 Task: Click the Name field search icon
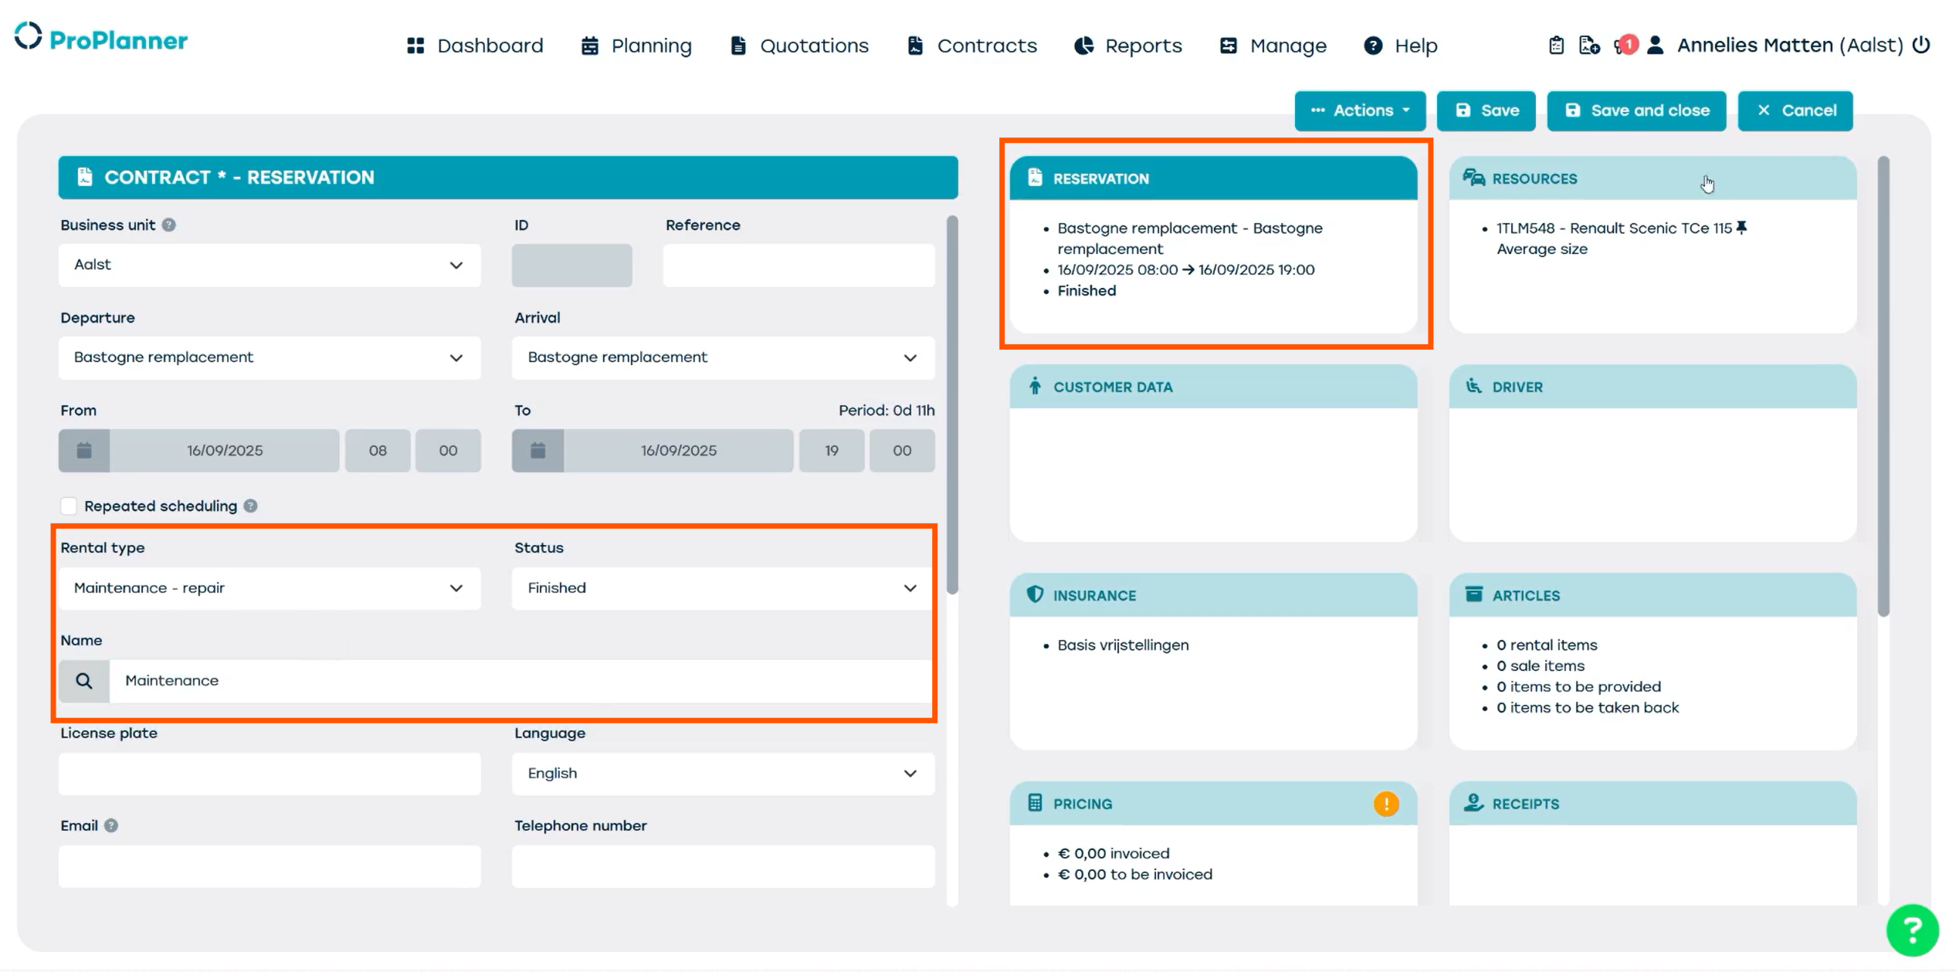click(x=84, y=680)
